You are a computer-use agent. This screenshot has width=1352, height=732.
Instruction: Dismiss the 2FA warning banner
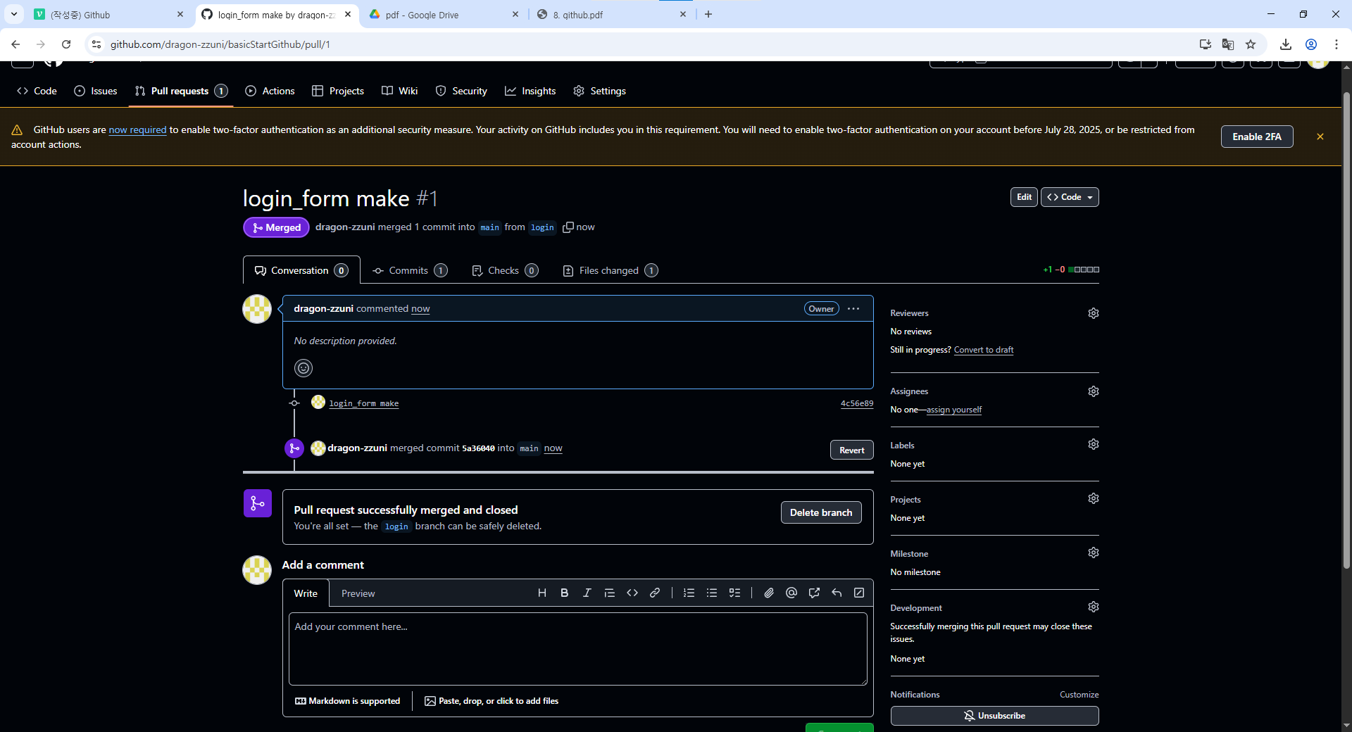point(1320,137)
